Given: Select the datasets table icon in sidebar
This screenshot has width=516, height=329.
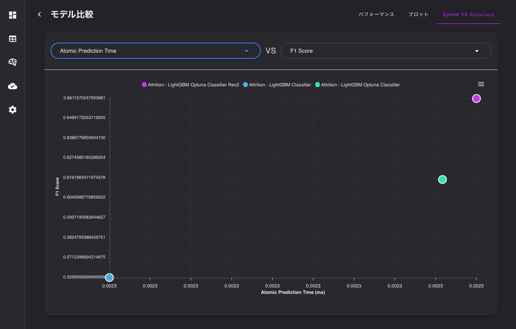Looking at the screenshot, I should click(x=12, y=39).
